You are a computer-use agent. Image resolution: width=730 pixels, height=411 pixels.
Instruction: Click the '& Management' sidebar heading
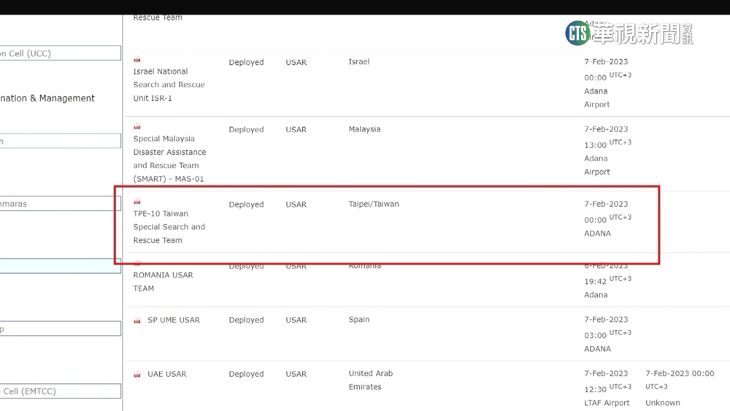pyautogui.click(x=47, y=99)
